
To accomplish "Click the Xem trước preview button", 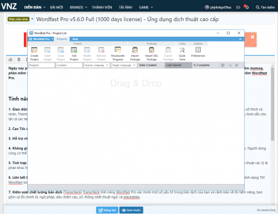I will pos(131,210).
